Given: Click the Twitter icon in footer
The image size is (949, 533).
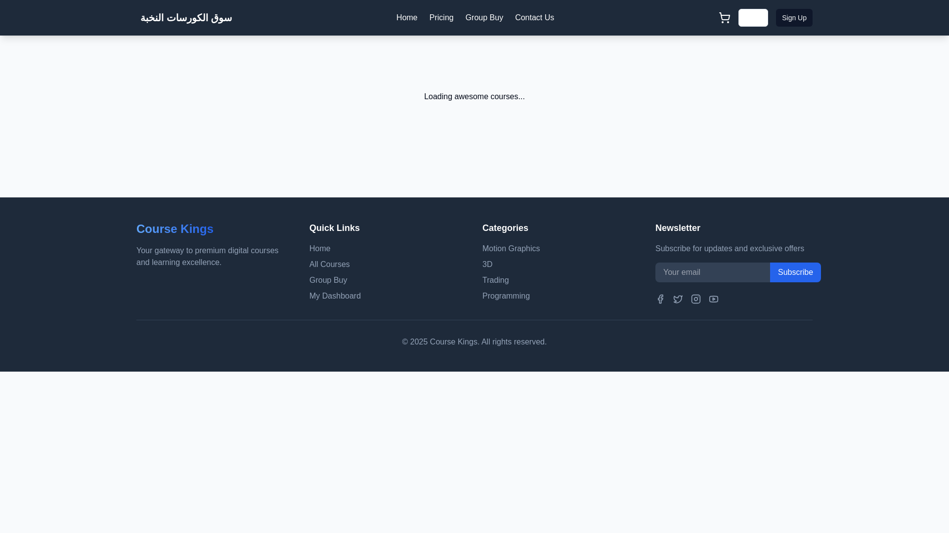Looking at the screenshot, I should 678,299.
